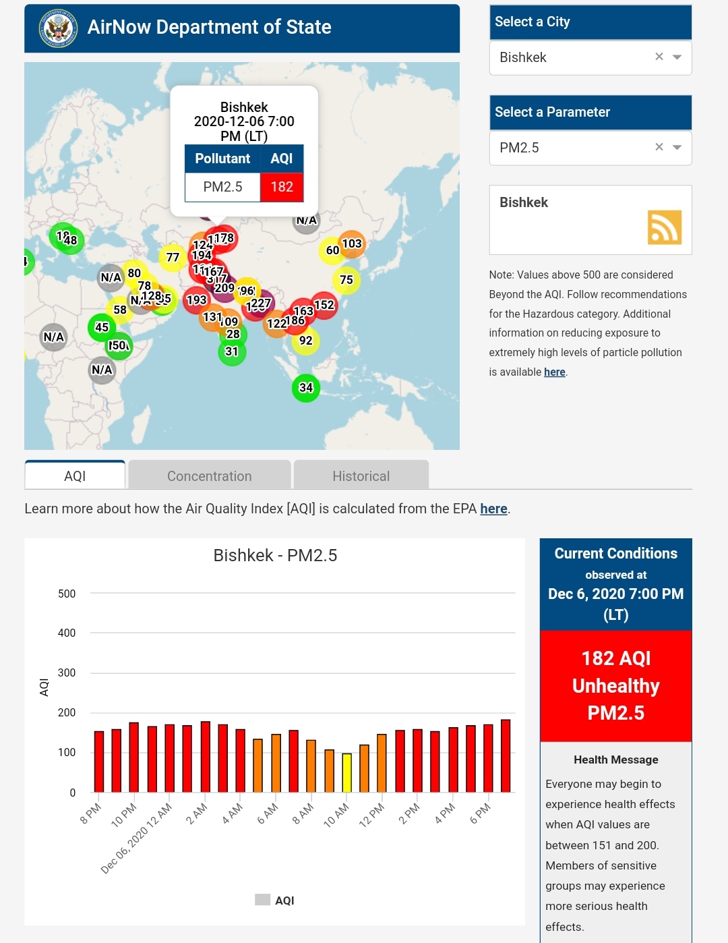Click the green 31 AQI map marker
The image size is (728, 943).
[232, 352]
